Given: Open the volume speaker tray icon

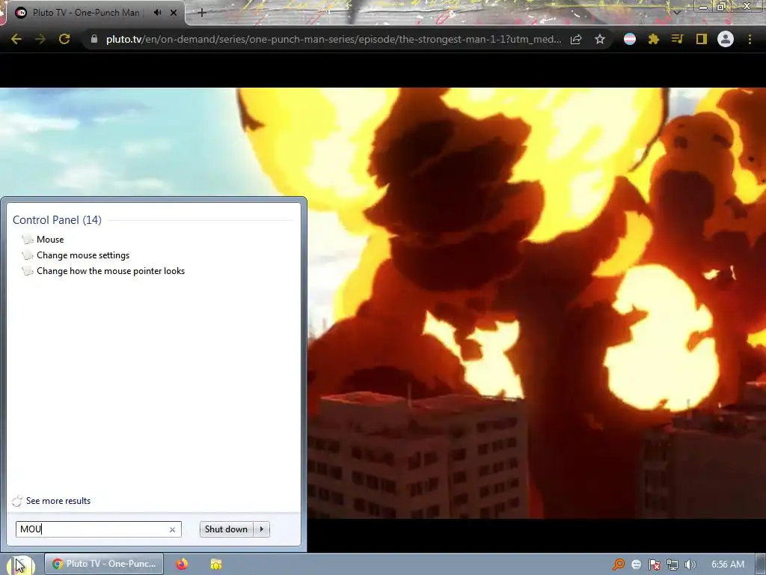Looking at the screenshot, I should (x=690, y=565).
